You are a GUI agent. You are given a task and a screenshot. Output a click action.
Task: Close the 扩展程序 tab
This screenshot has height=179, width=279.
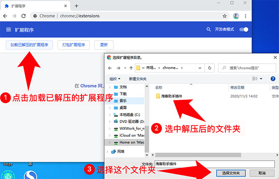pos(65,6)
